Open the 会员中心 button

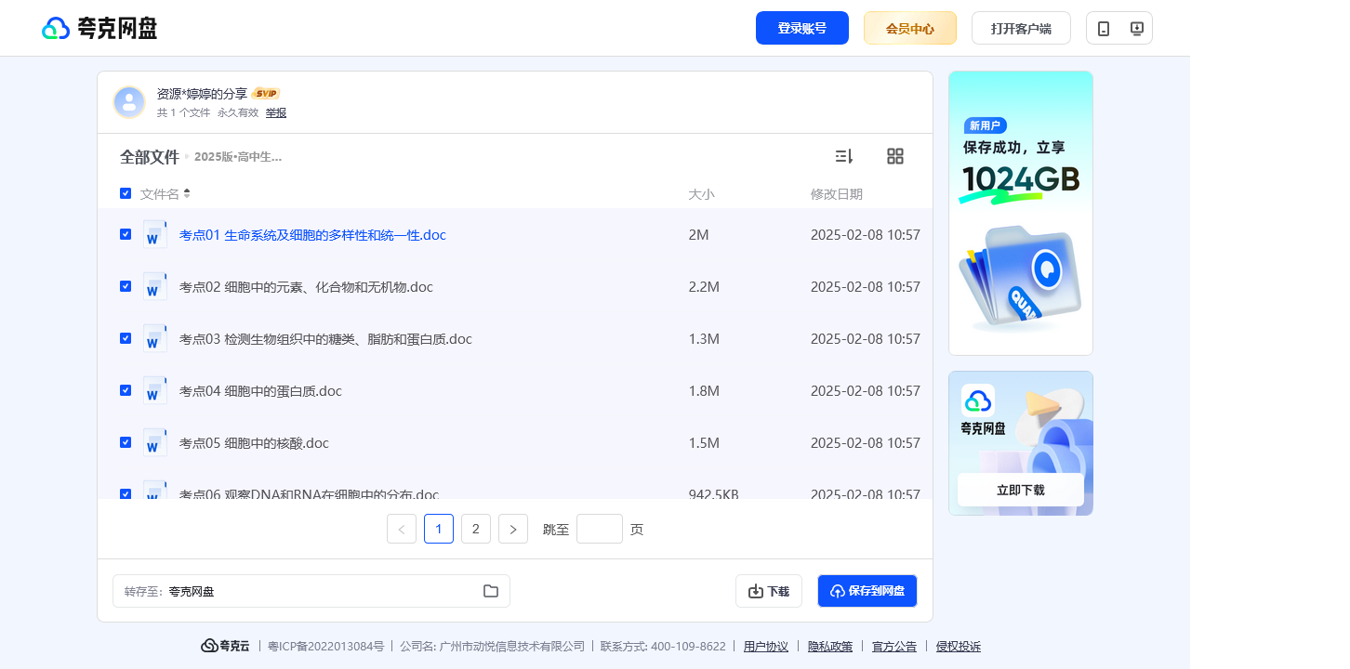pyautogui.click(x=910, y=28)
